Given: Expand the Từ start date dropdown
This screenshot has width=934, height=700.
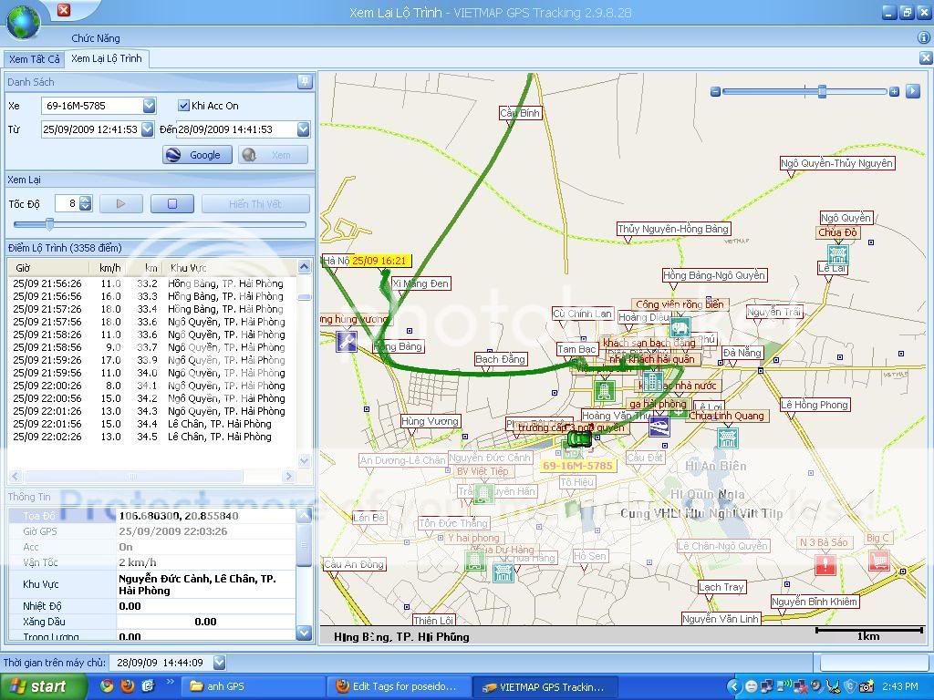Looking at the screenshot, I should coord(146,129).
